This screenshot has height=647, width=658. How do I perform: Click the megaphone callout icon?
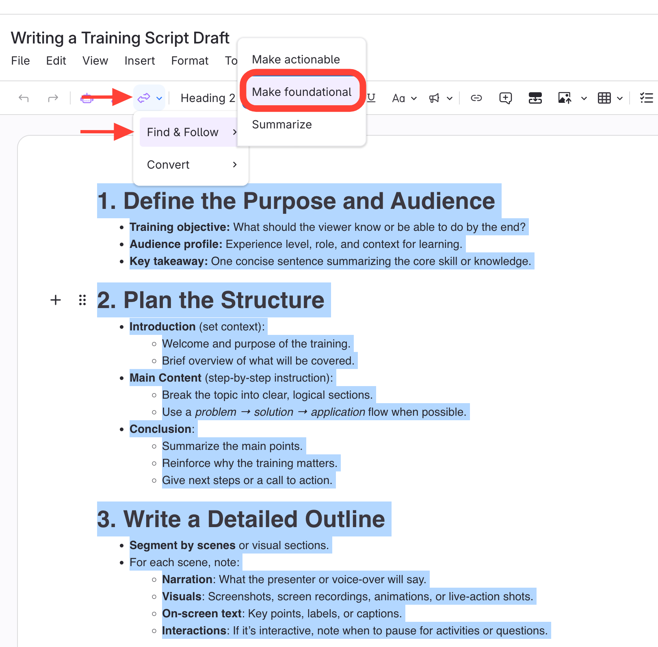pyautogui.click(x=434, y=98)
